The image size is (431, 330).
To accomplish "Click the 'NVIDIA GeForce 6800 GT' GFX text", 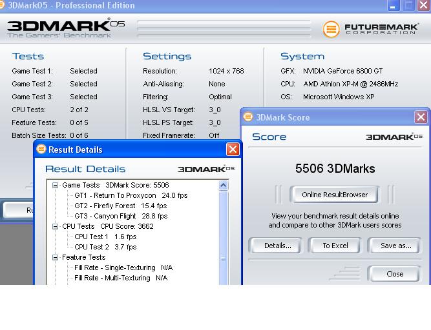I will pyautogui.click(x=342, y=71).
